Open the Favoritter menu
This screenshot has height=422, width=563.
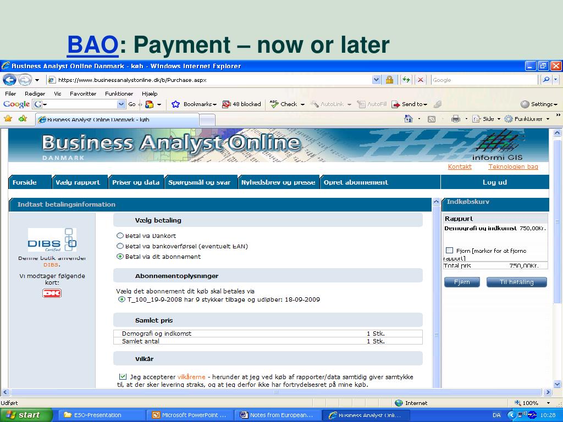point(83,93)
